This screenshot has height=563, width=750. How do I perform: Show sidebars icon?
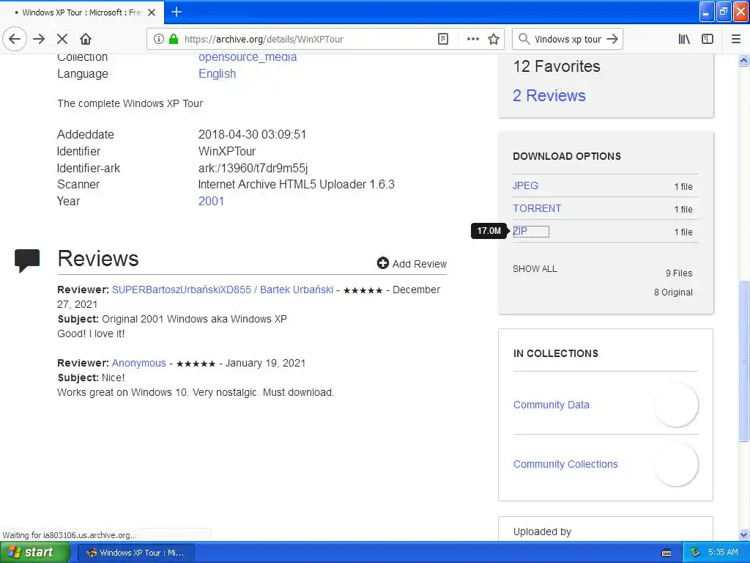(708, 39)
